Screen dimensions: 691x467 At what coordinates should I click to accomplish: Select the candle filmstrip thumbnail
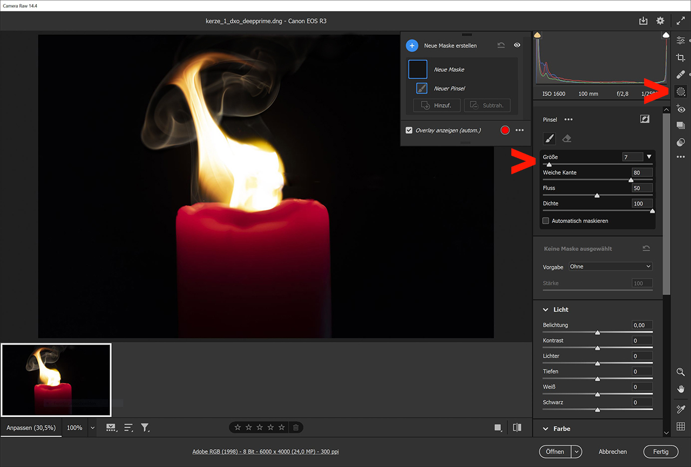(56, 380)
